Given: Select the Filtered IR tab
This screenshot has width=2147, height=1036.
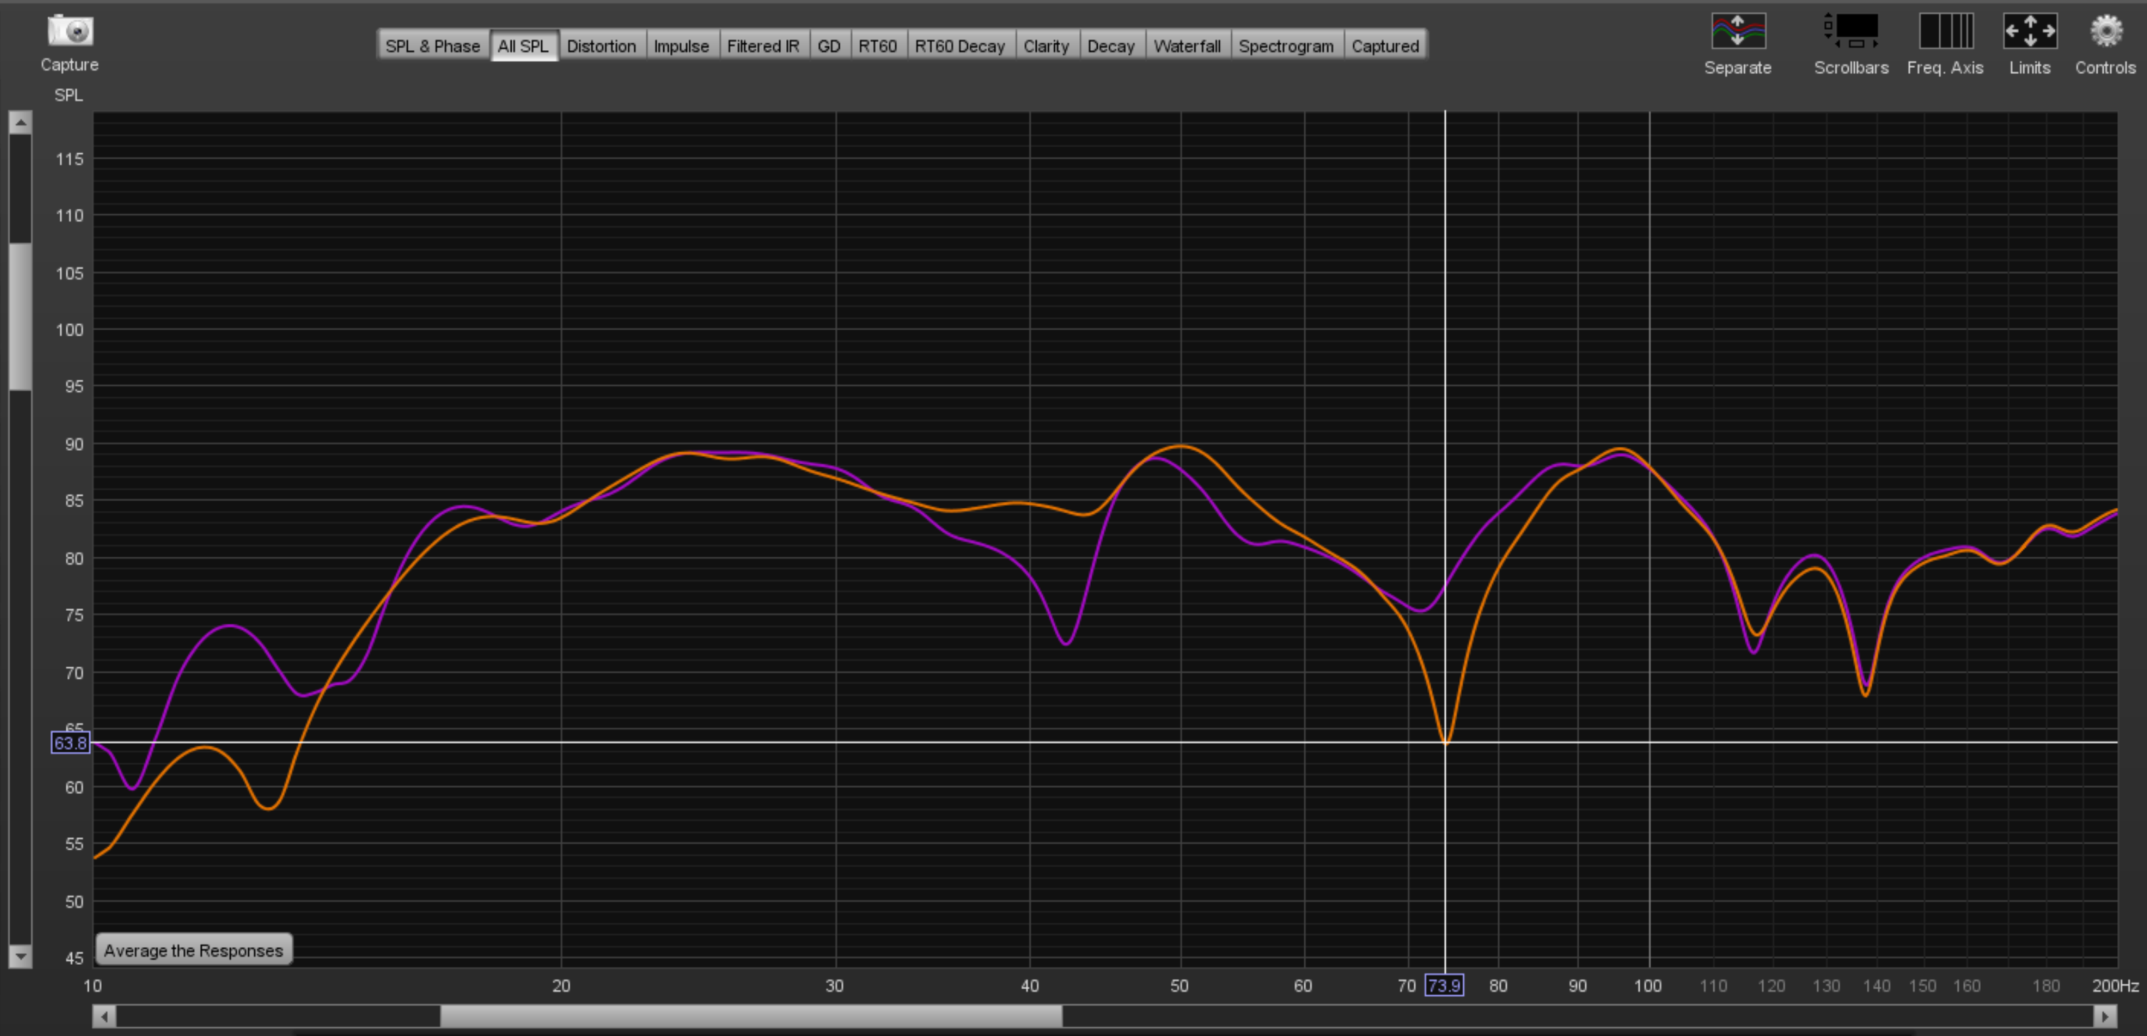Looking at the screenshot, I should [x=762, y=46].
